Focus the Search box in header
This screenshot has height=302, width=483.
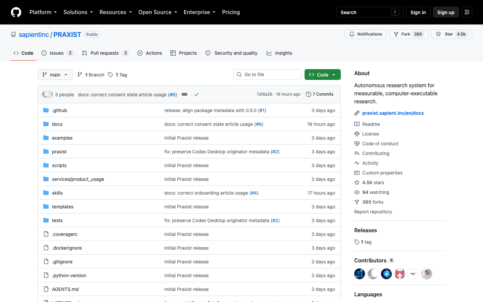pos(370,12)
